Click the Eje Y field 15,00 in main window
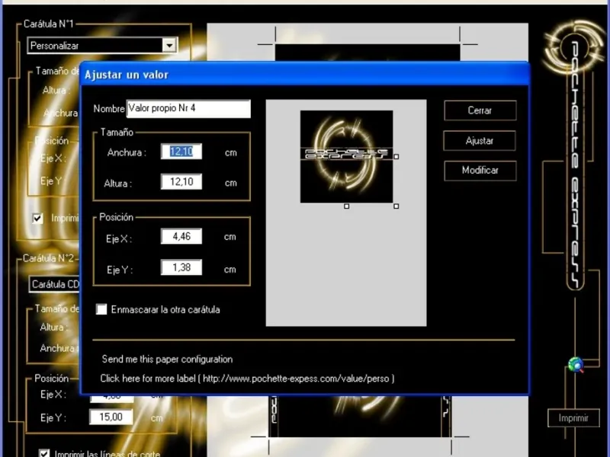The height and width of the screenshot is (457, 610). [111, 417]
